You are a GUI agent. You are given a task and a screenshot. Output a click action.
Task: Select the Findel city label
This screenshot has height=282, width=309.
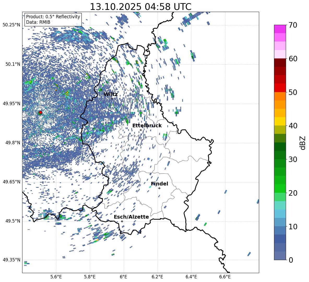(159, 184)
